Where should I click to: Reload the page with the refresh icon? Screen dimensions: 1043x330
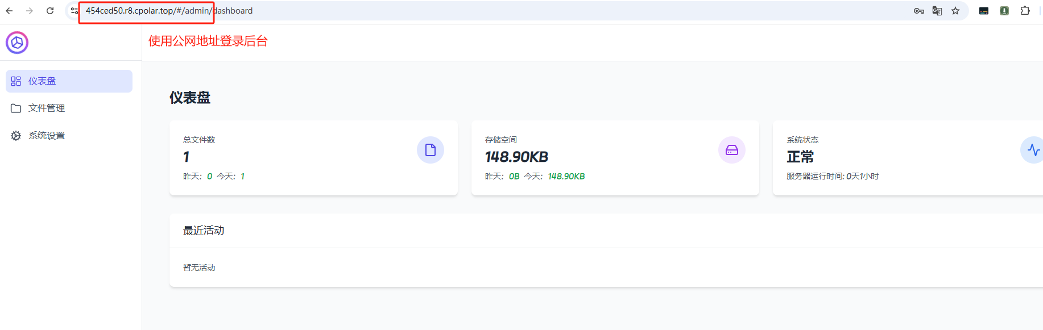(50, 11)
